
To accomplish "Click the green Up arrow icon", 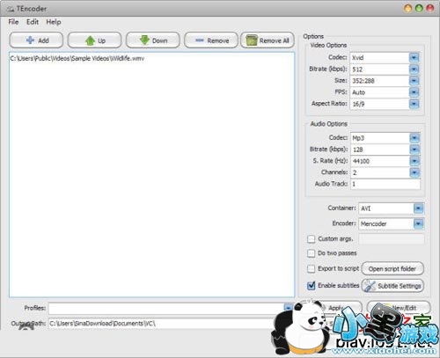I will coord(90,40).
